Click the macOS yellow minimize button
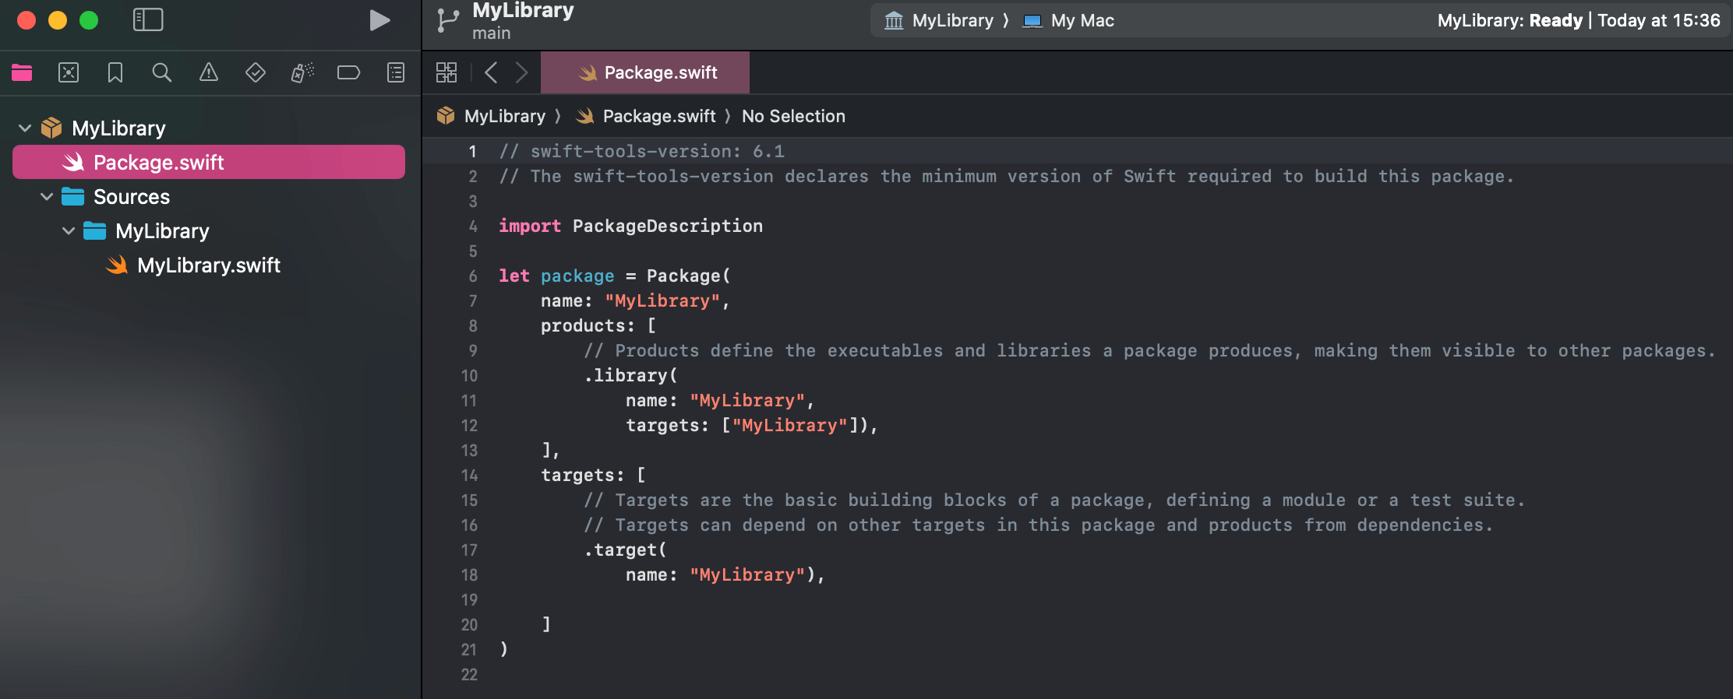The height and width of the screenshot is (699, 1733). point(58,20)
